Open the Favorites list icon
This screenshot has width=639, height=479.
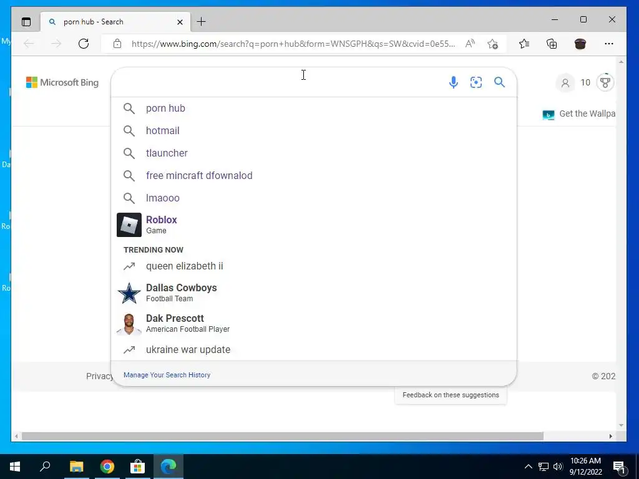coord(524,44)
